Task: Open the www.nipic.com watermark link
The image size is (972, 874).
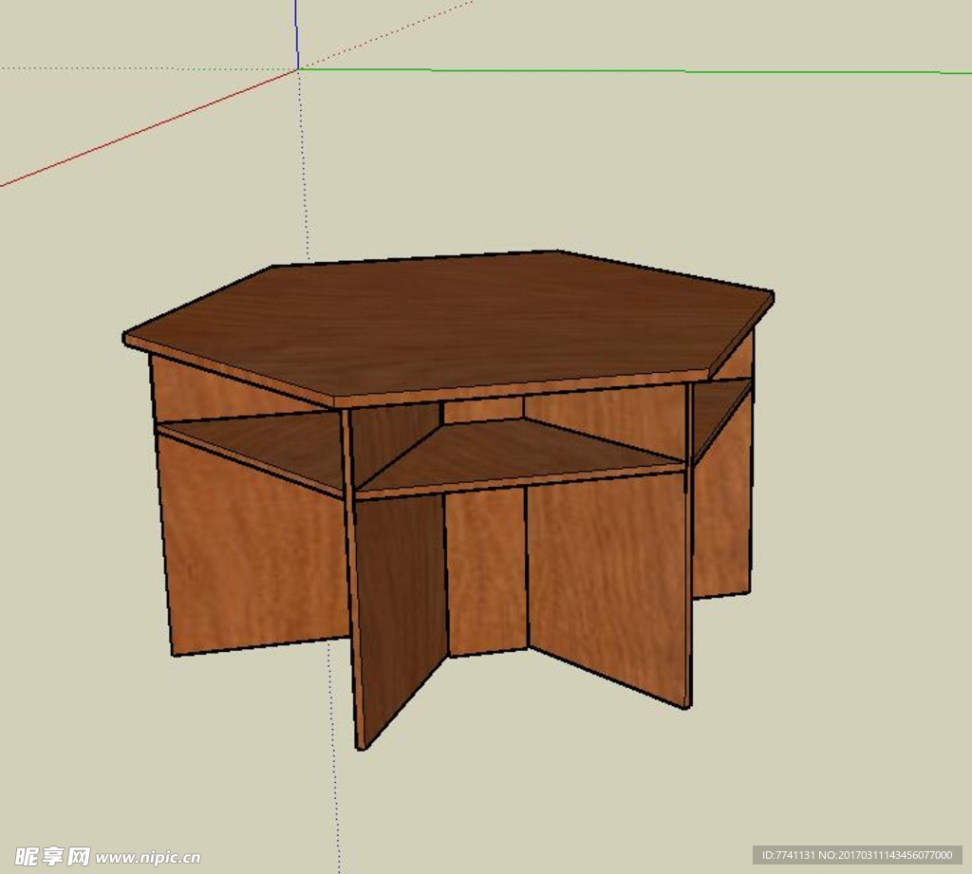Action: [148, 857]
